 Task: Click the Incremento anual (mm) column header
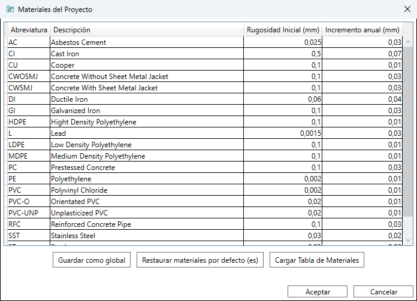pos(362,30)
